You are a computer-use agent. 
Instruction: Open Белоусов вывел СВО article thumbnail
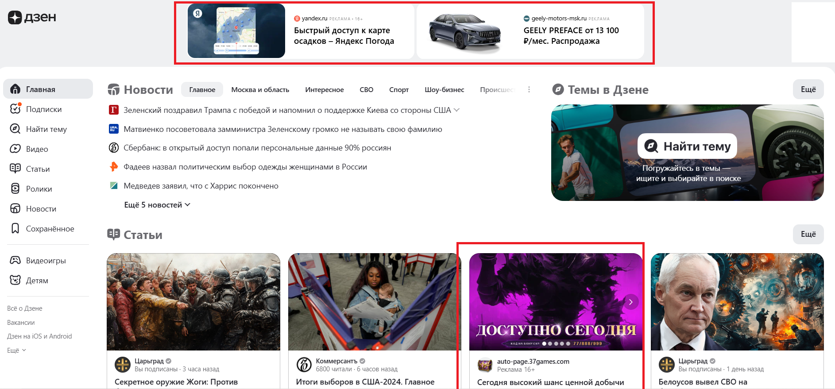pos(737,302)
